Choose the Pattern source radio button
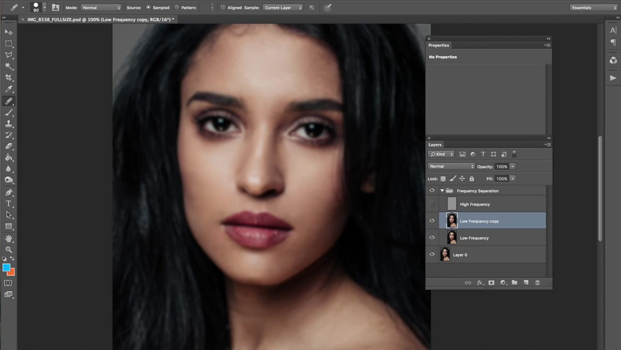This screenshot has width=621, height=350. pos(177,8)
